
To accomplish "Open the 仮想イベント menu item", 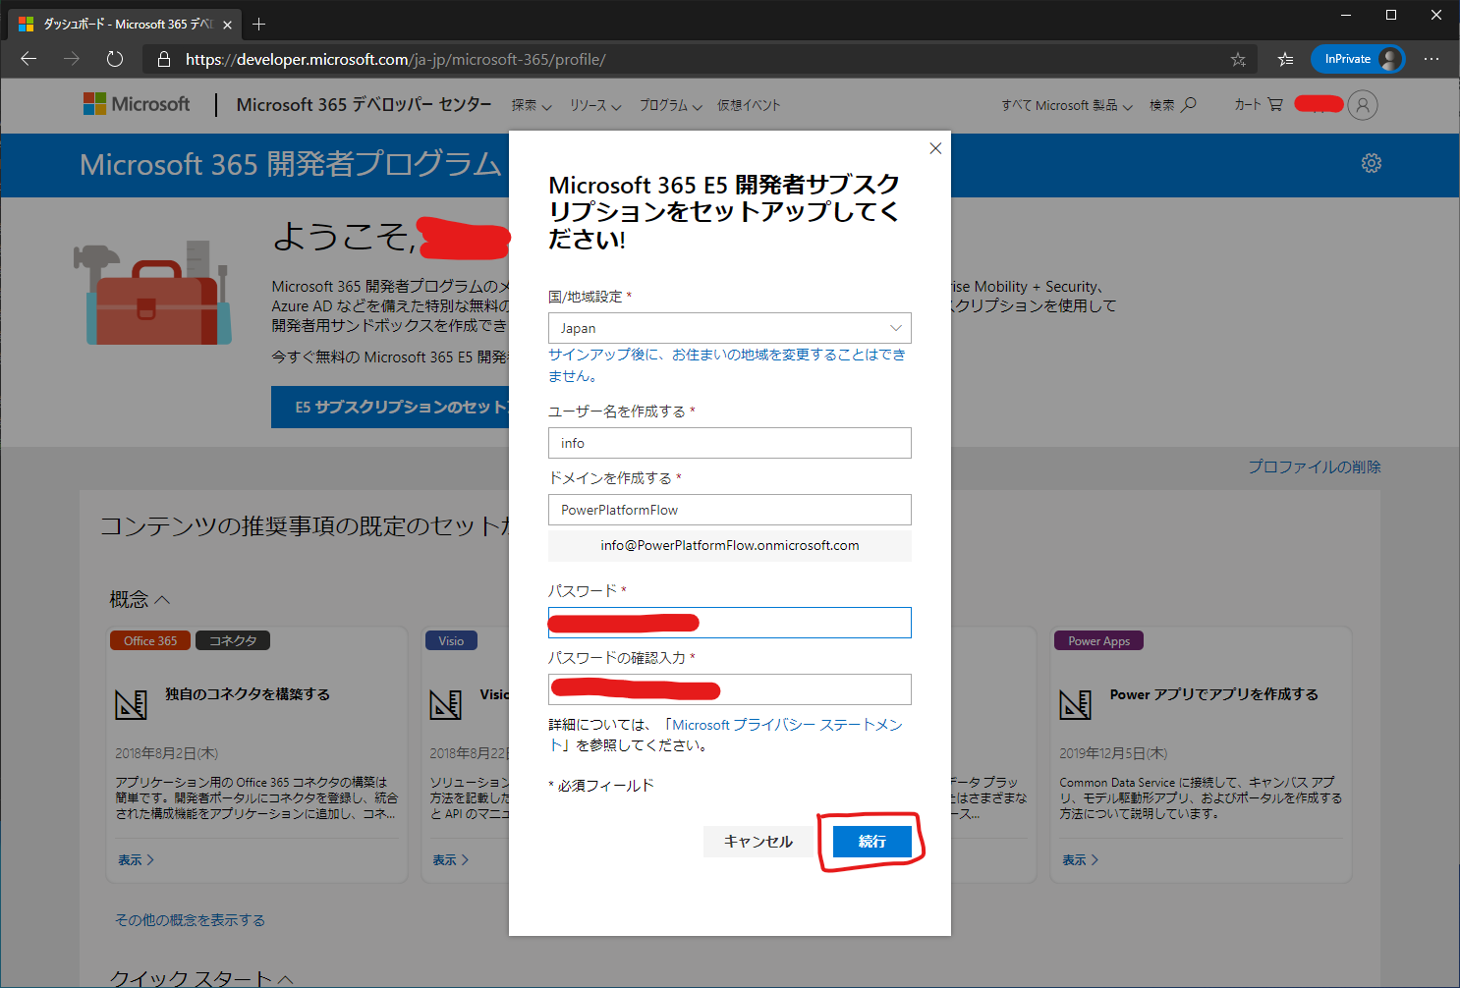I will point(749,105).
